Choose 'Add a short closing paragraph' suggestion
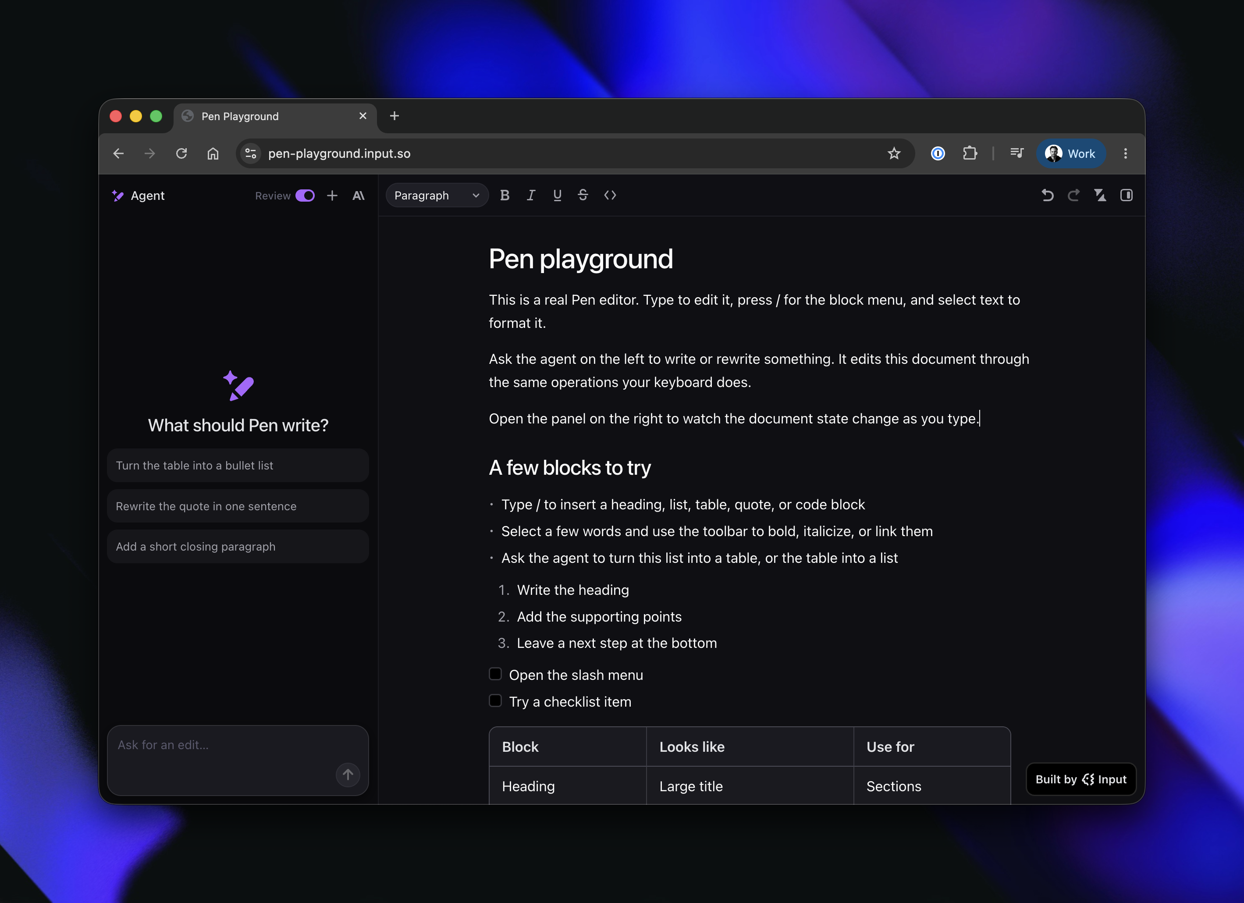This screenshot has width=1244, height=903. (x=238, y=547)
